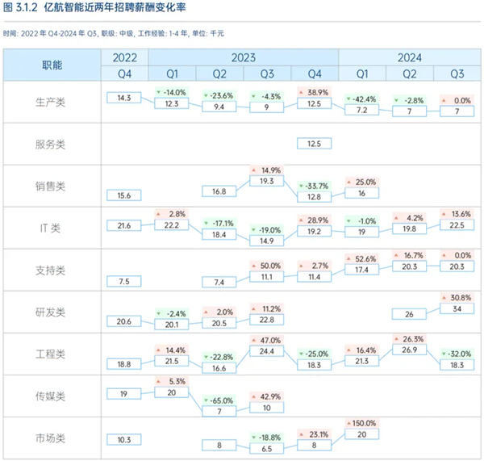Click the '服务类' row label
The image size is (484, 461).
(x=50, y=145)
